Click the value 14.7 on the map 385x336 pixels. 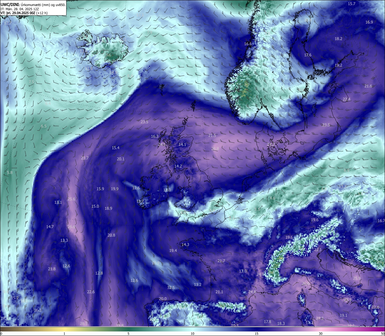50,227
